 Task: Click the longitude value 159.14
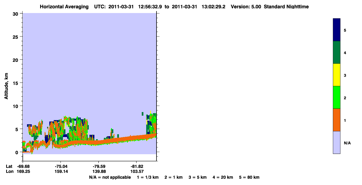pyautogui.click(x=61, y=171)
